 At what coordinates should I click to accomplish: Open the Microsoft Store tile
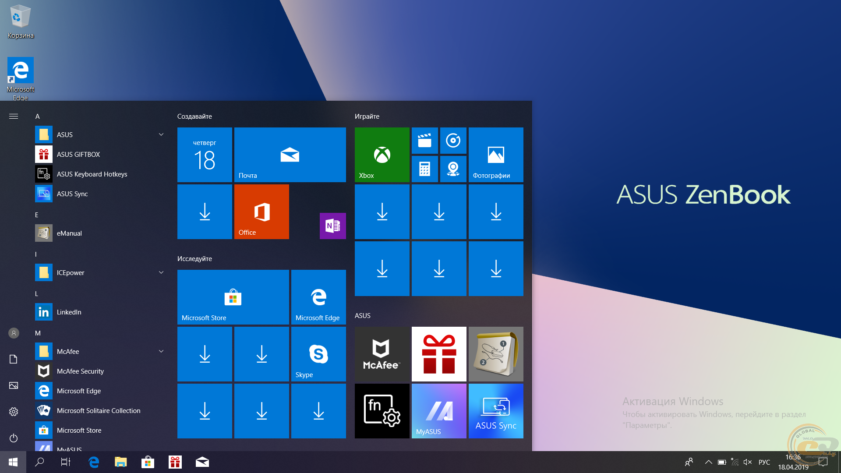pos(233,297)
